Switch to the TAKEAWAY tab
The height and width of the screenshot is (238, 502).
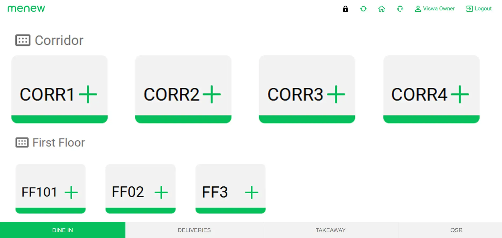[331, 230]
